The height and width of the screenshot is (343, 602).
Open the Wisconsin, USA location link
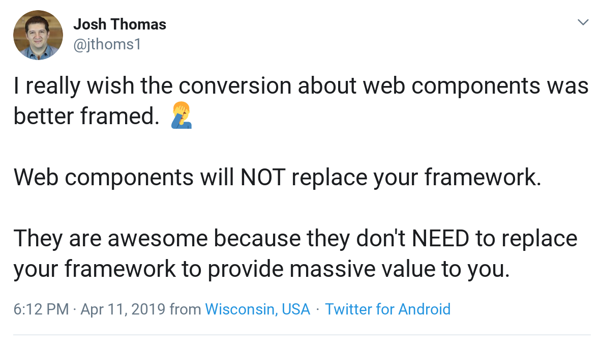pos(258,309)
